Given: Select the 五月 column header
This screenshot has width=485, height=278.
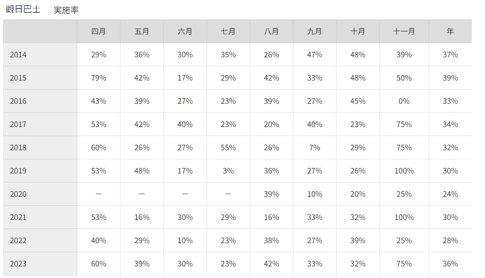Looking at the screenshot, I should pos(142,31).
